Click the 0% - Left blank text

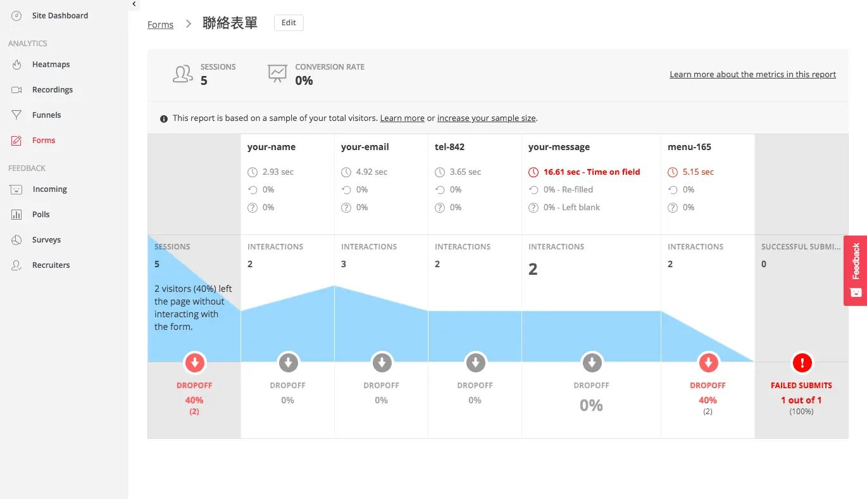571,208
